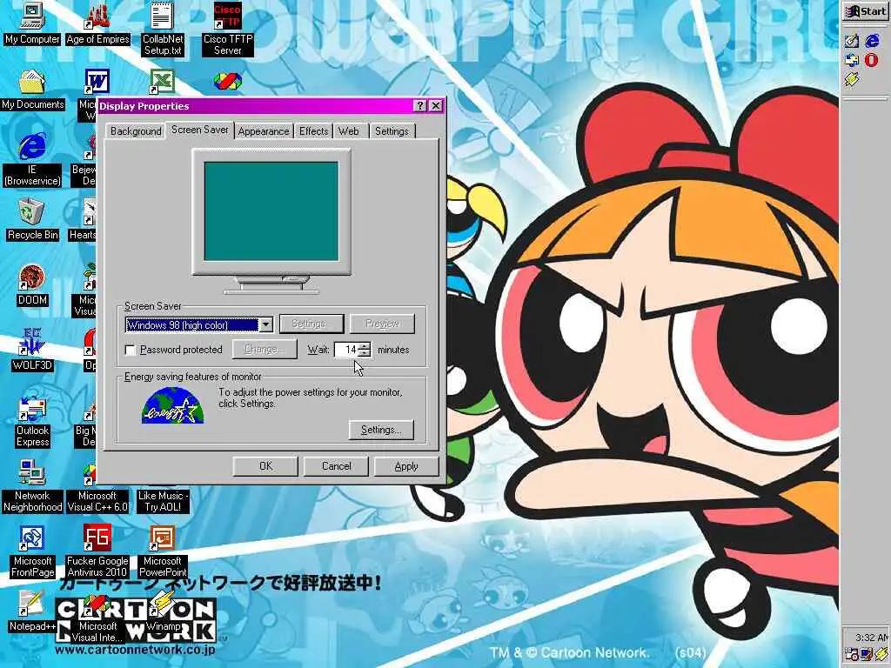Select the IE (Browservice) desktop icon

click(x=32, y=159)
